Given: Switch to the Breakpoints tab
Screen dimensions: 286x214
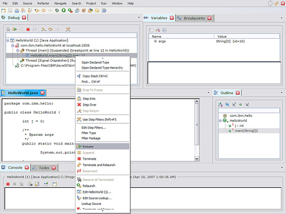Looking at the screenshot, I should click(194, 18).
